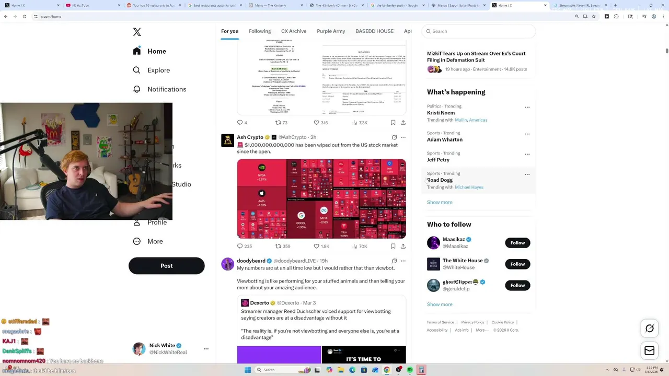Share the top document post
The width and height of the screenshot is (669, 376).
click(x=403, y=123)
